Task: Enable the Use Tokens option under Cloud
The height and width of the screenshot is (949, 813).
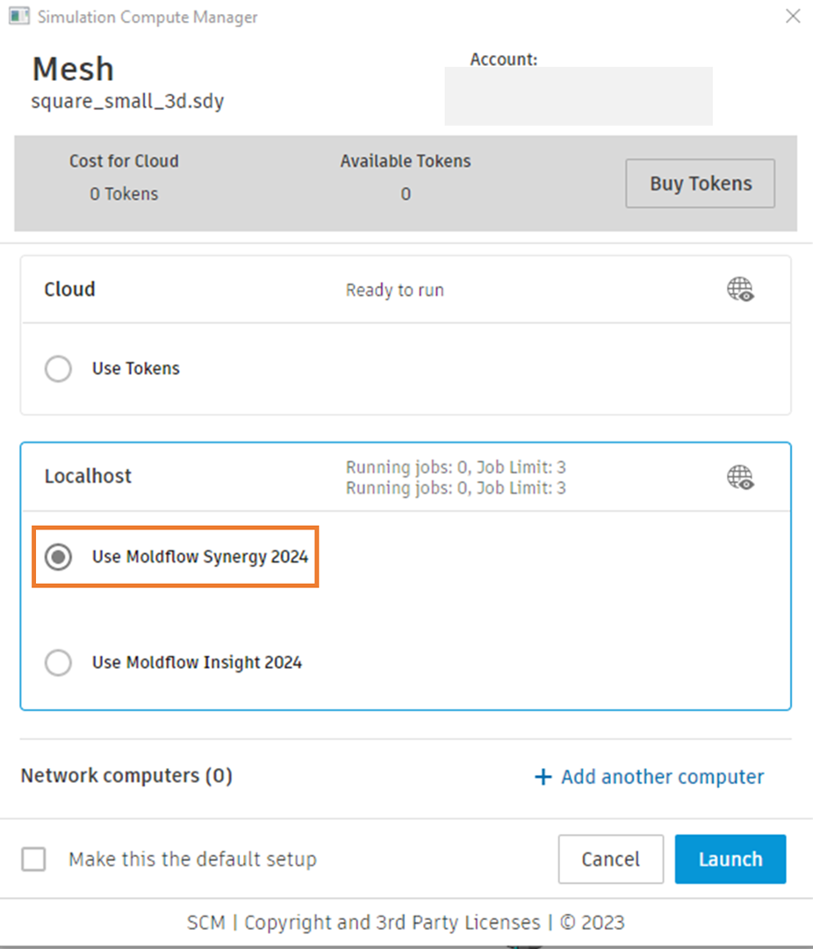Action: (57, 369)
